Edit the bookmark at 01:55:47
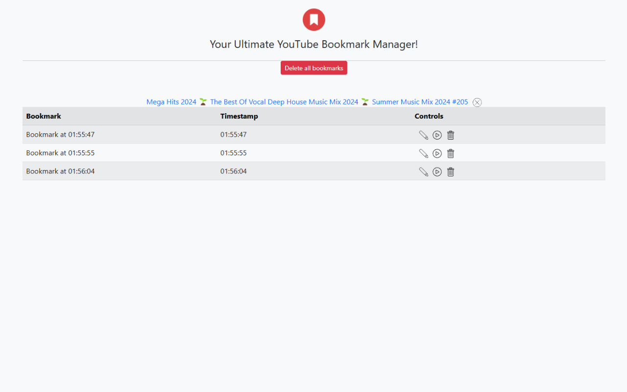Screen dimensions: 627x392 424,135
